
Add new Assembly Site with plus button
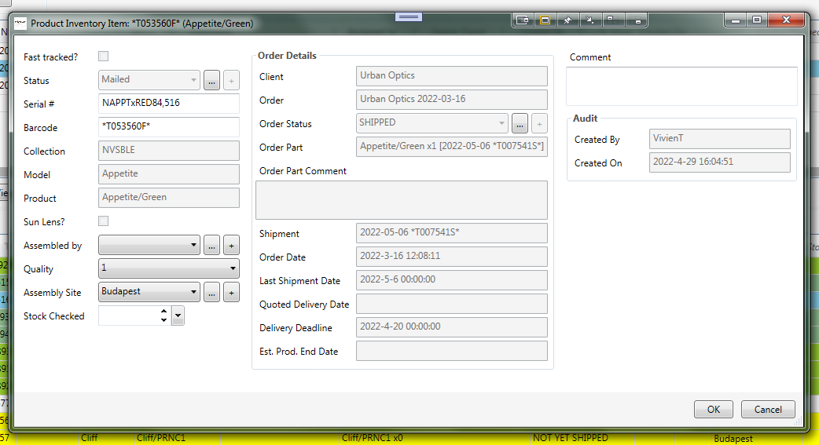point(231,293)
